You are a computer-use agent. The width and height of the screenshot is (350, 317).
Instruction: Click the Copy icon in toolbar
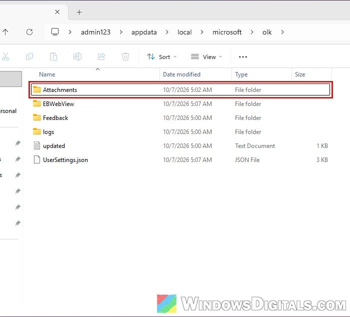click(x=29, y=56)
